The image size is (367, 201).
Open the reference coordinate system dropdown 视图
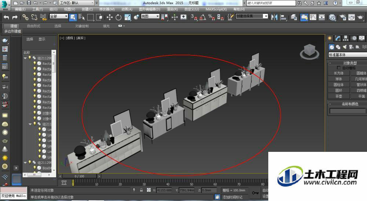click(150, 16)
